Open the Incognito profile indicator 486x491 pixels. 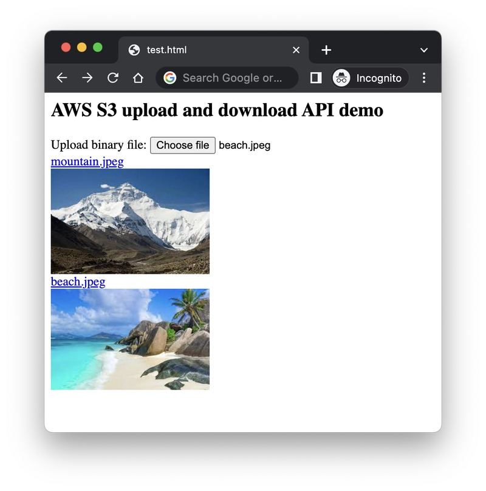coord(371,78)
